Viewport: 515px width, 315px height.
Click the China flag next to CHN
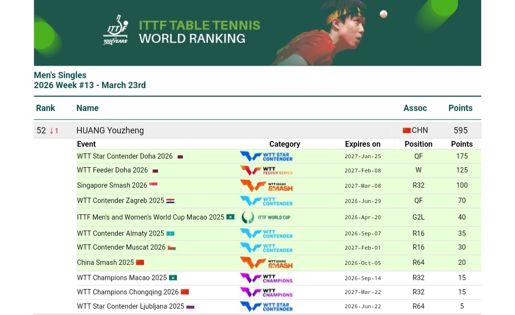point(407,131)
